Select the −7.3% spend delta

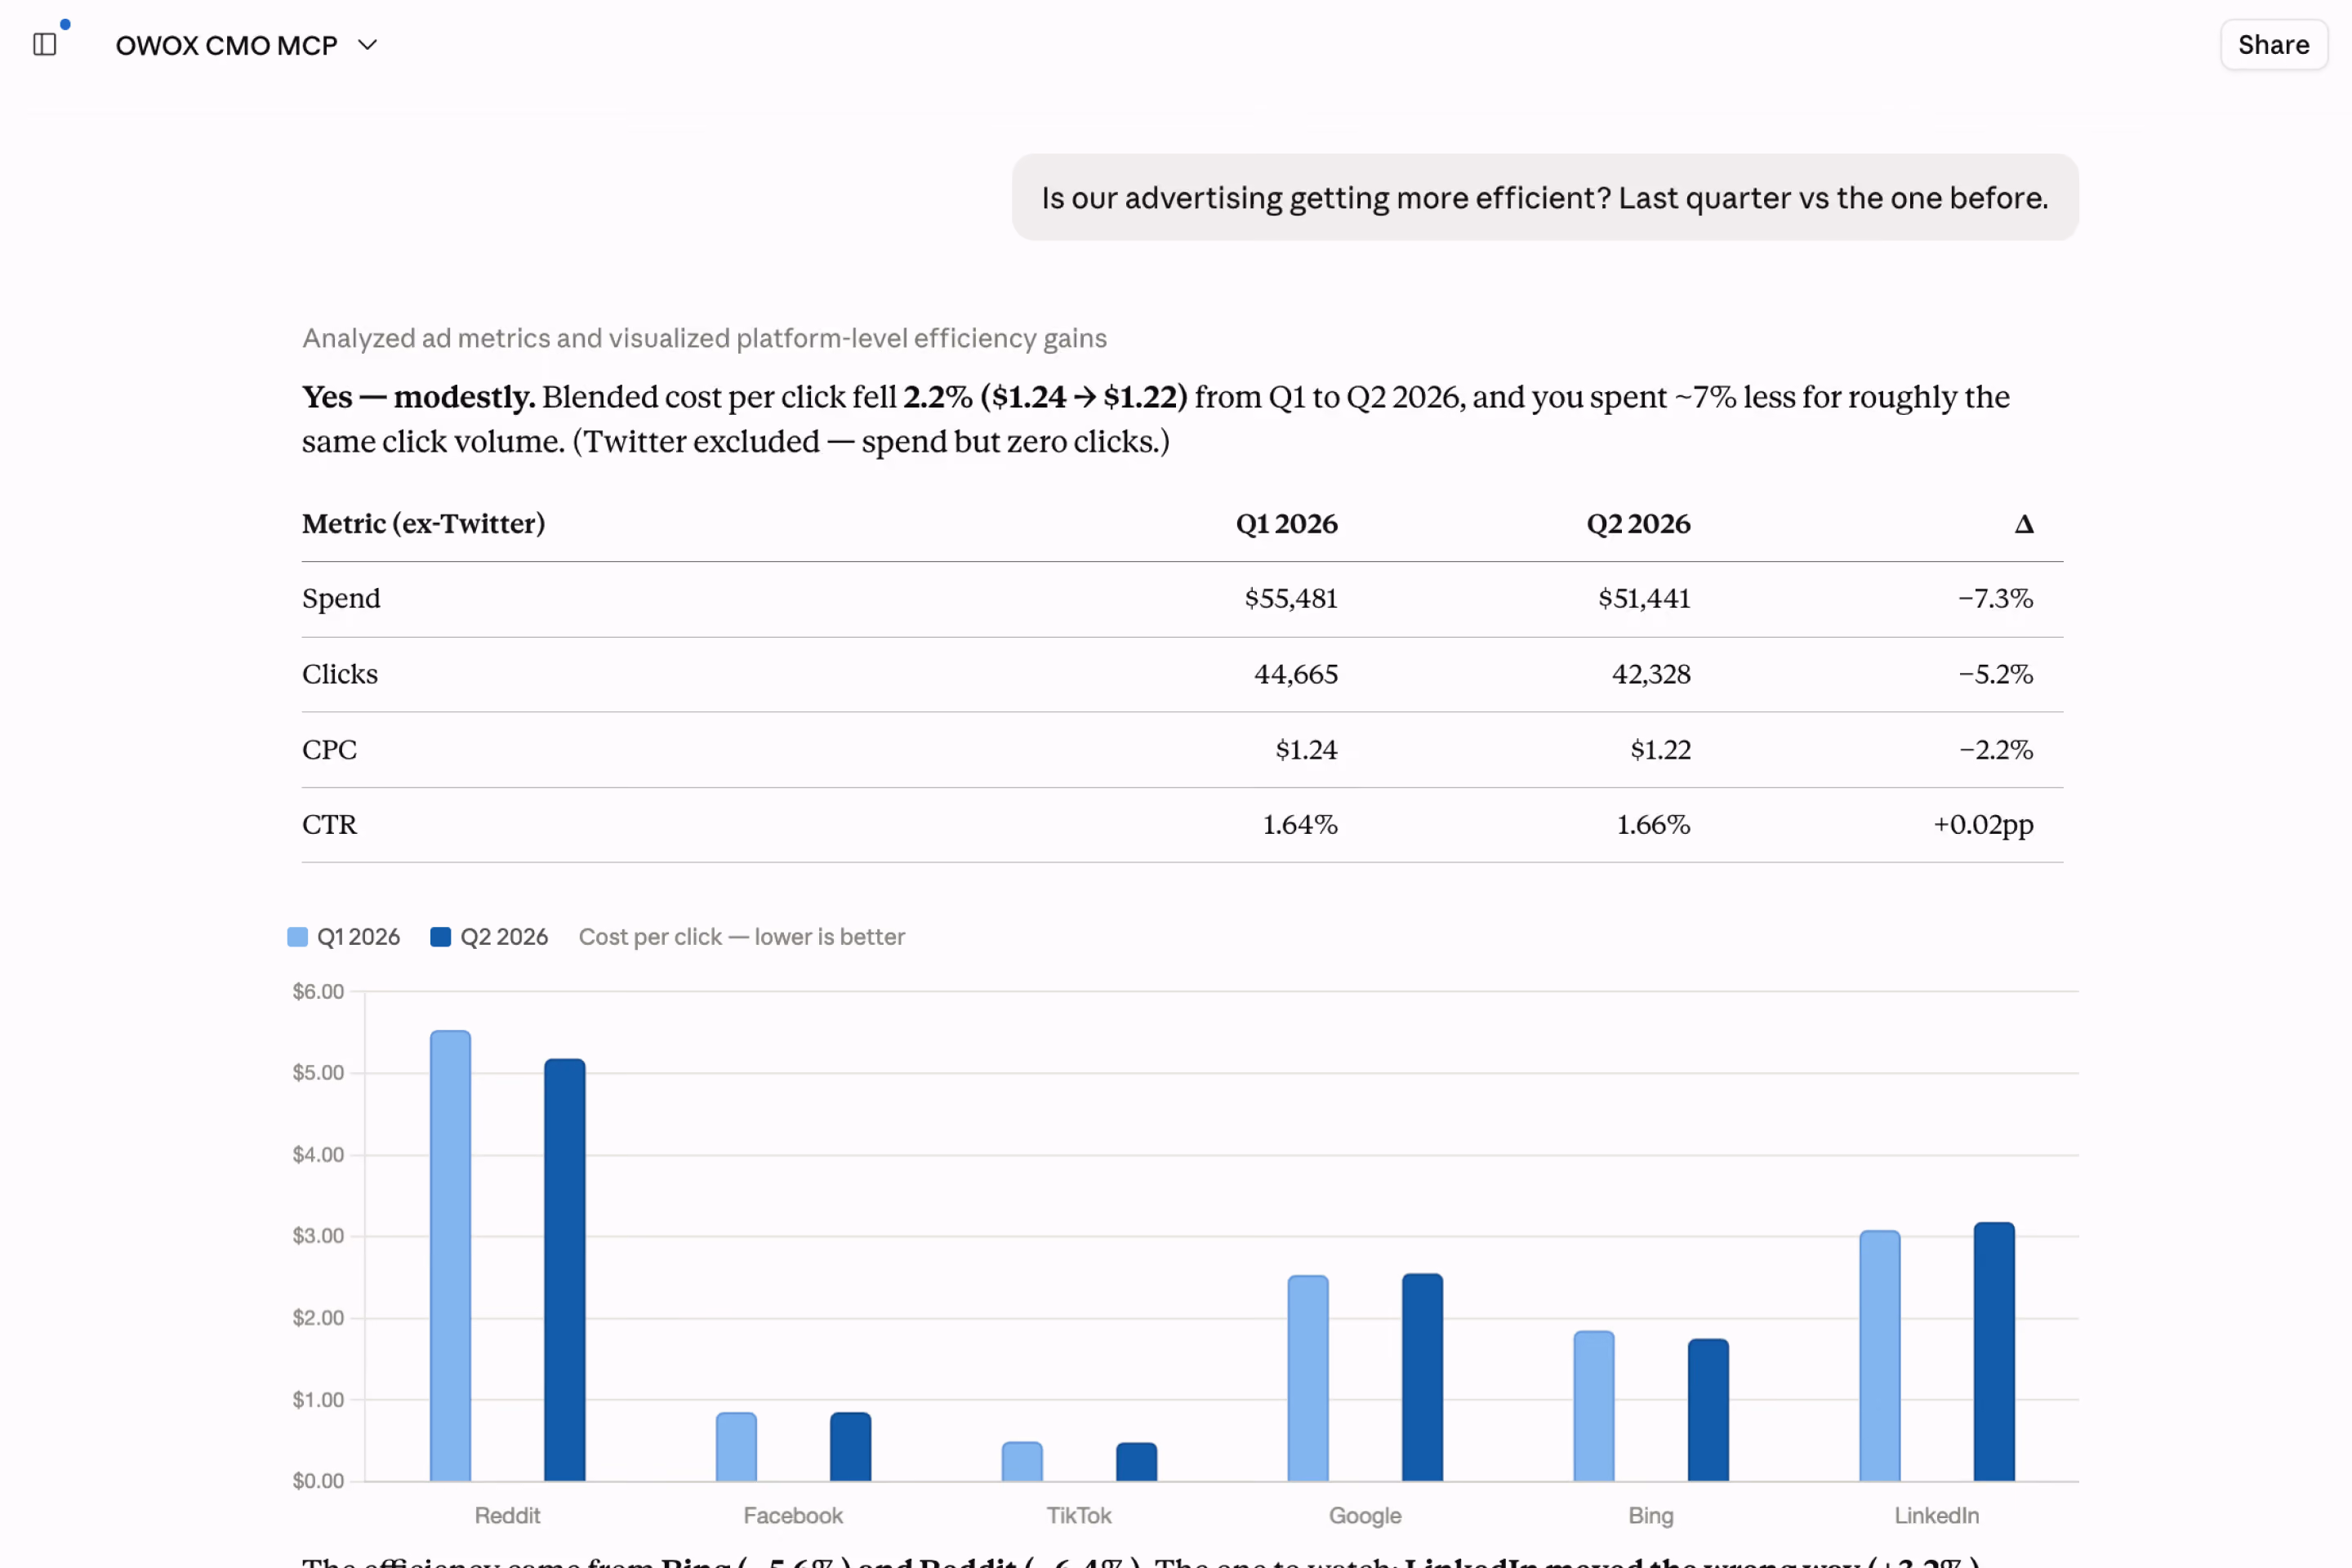1995,598
